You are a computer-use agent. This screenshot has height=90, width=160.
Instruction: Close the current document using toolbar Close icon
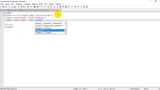tap(9, 7)
